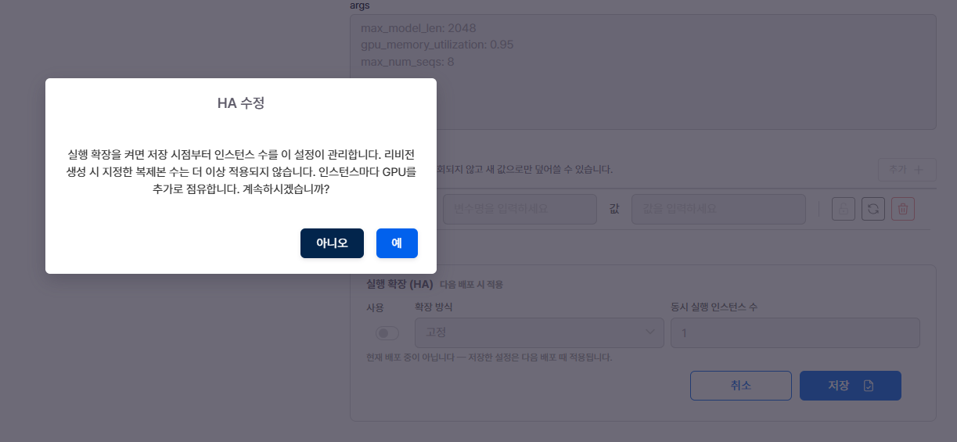Click the 변수명을 입력하세요 input field
957x442 pixels.
[x=520, y=209]
